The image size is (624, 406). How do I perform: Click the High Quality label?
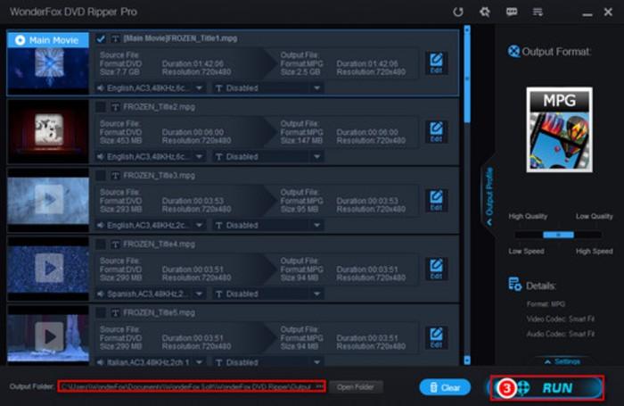pyautogui.click(x=528, y=216)
